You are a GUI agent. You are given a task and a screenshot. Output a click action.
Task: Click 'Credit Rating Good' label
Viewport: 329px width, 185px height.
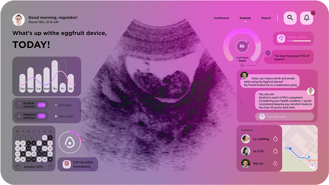[242, 59]
